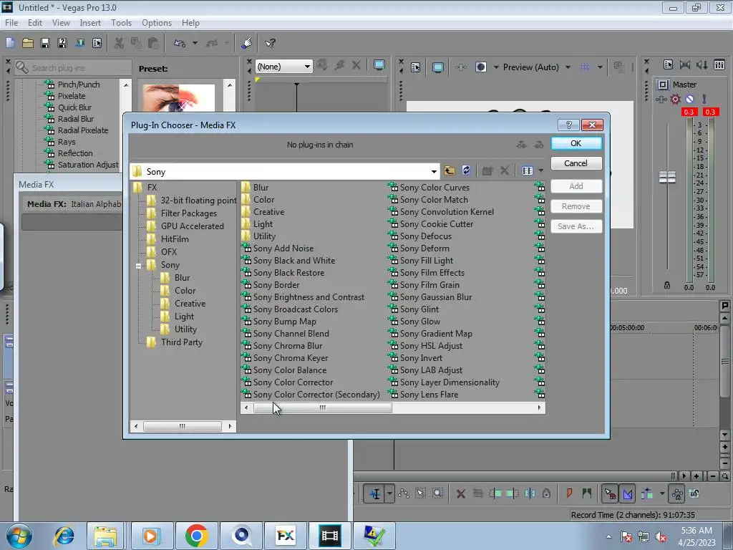Click the Insert Marker orange icon
733x550 pixels.
(569, 493)
